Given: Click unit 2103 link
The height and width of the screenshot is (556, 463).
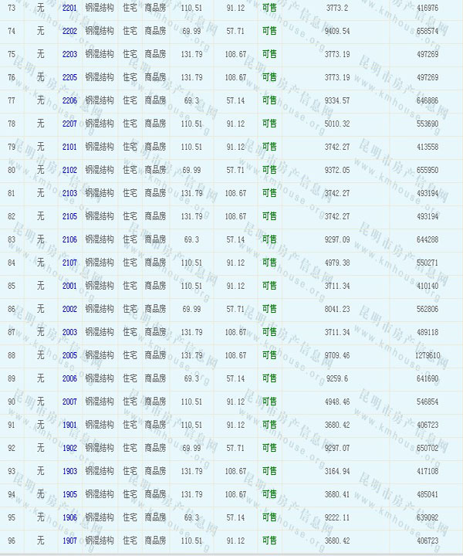Looking at the screenshot, I should tap(69, 193).
